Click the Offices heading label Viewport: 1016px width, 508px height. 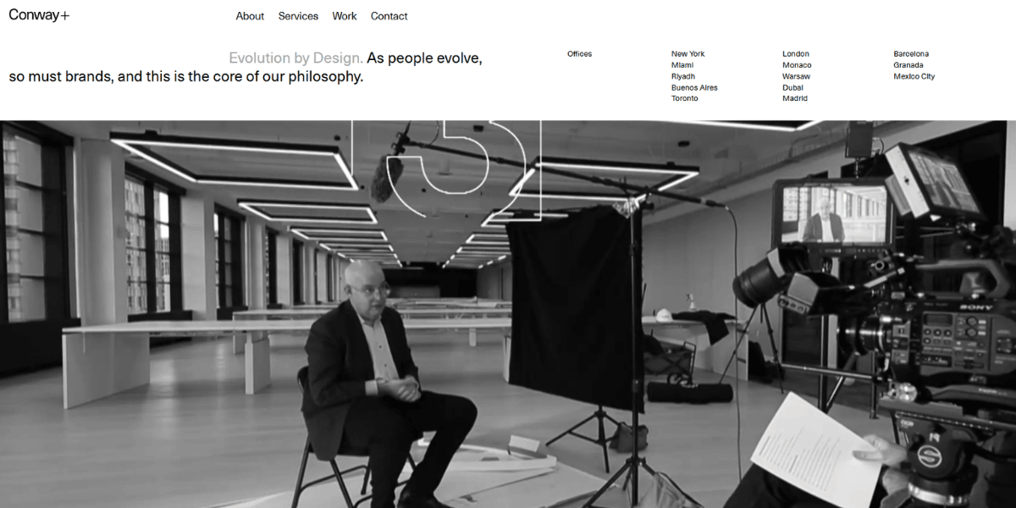580,54
